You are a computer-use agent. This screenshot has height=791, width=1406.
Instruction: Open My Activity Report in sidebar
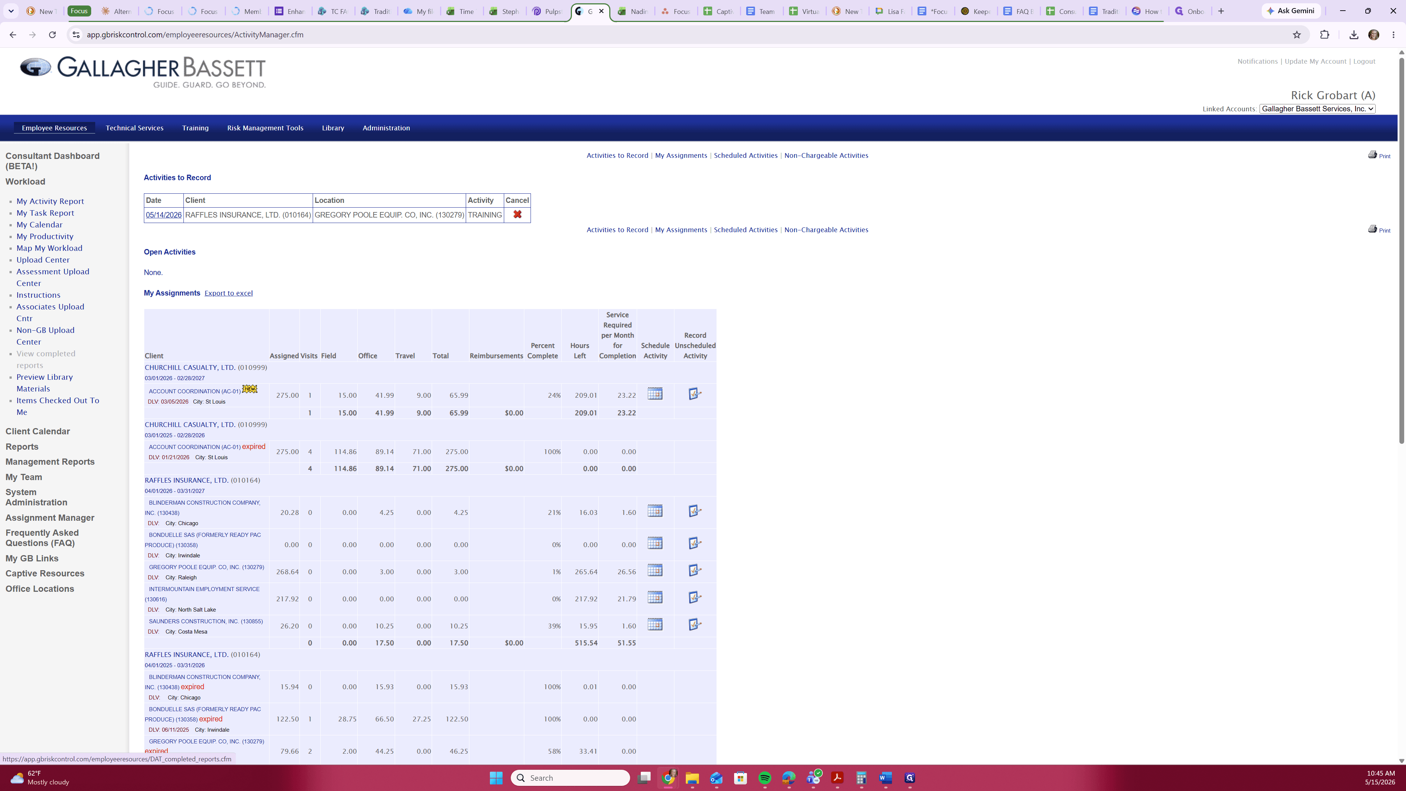pos(50,201)
